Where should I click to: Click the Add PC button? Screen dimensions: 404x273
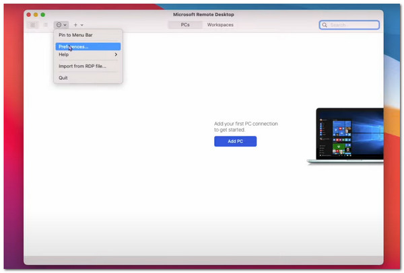235,141
